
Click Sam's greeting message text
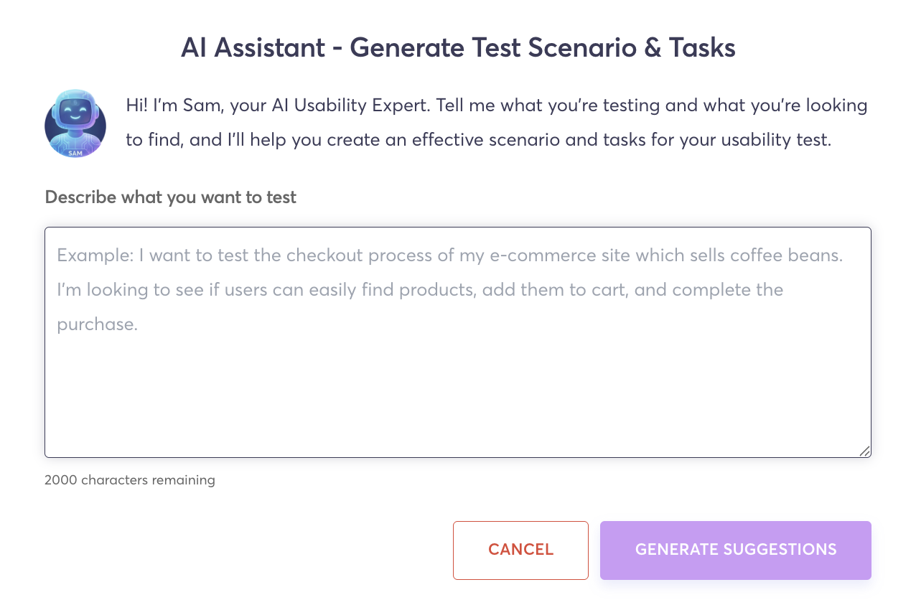[x=495, y=122]
